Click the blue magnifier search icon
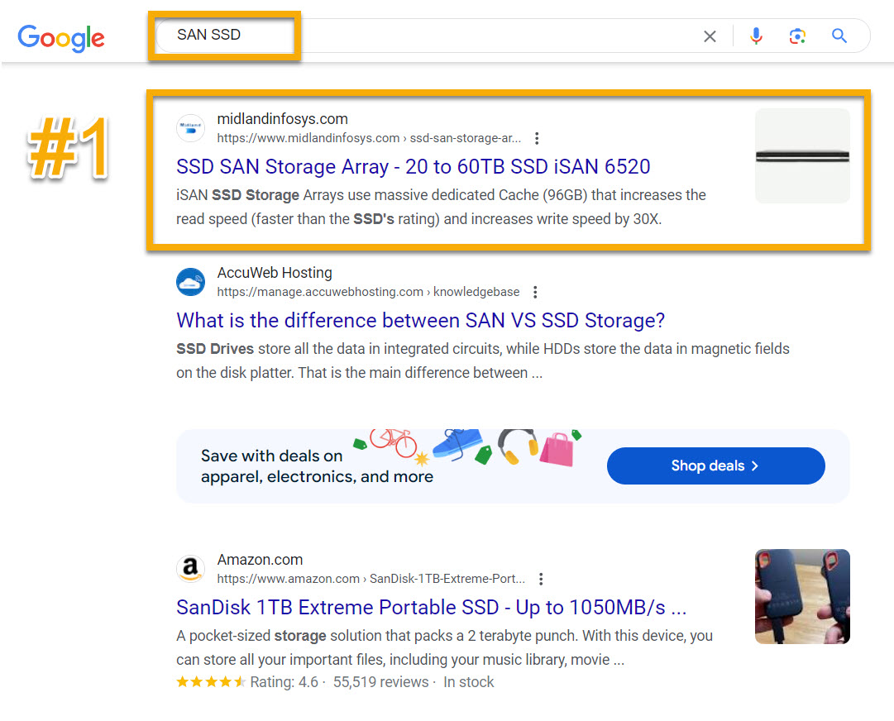Viewport: 894px width, 721px height. (839, 36)
